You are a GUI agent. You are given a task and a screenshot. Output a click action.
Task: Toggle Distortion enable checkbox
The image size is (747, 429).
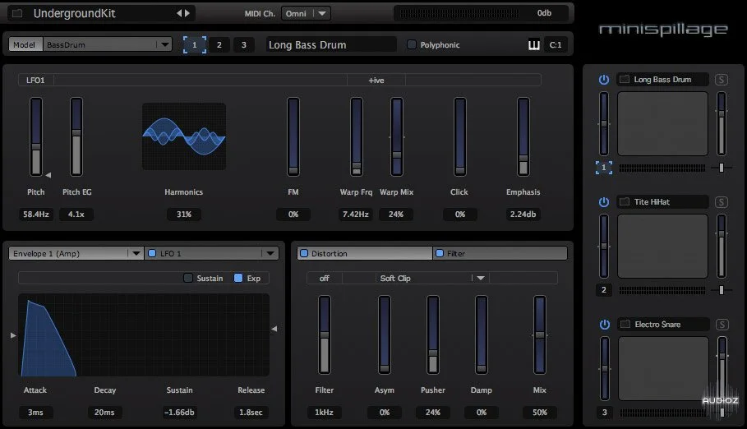304,254
